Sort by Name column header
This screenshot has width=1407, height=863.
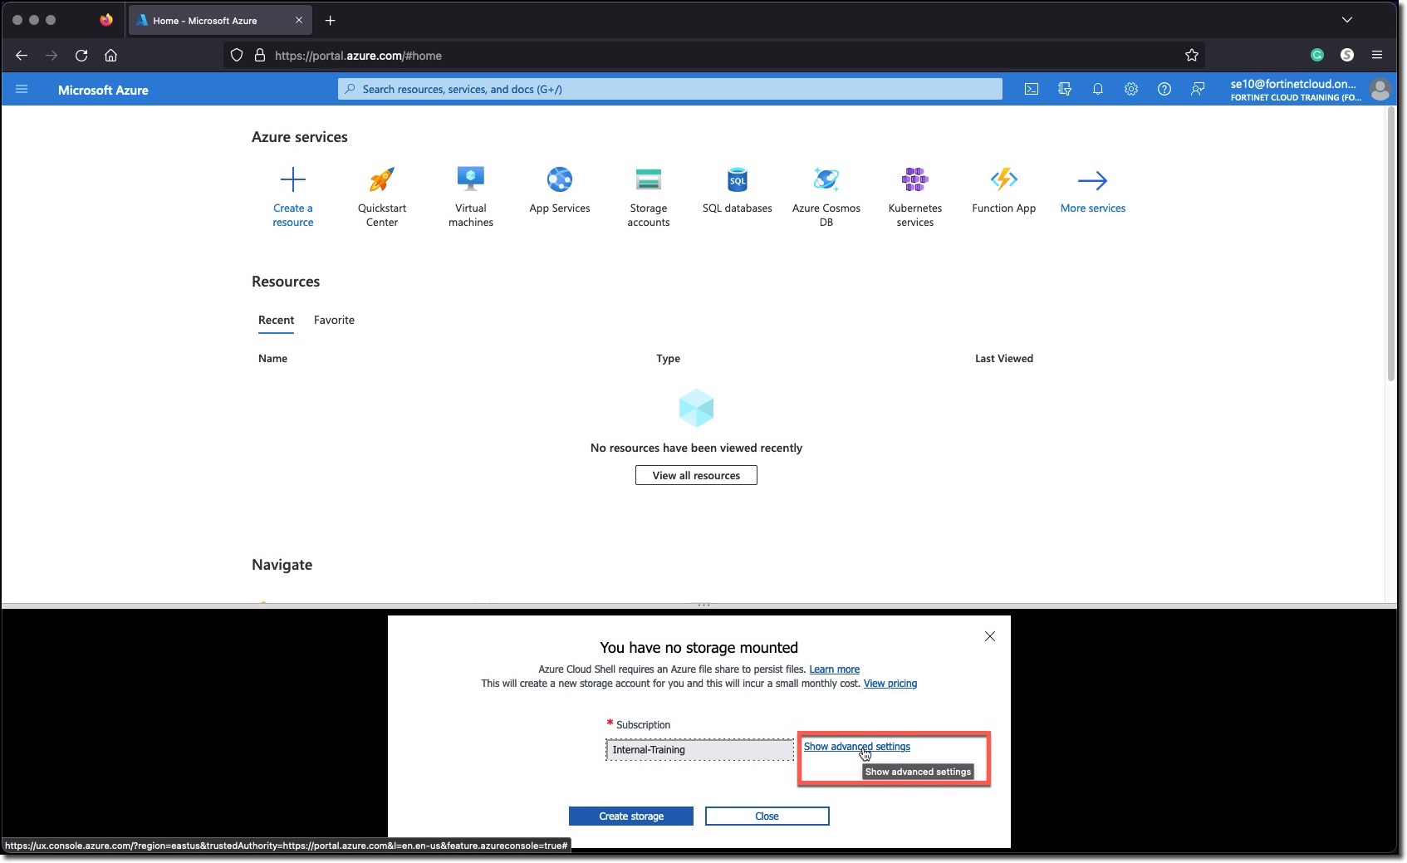272,359
